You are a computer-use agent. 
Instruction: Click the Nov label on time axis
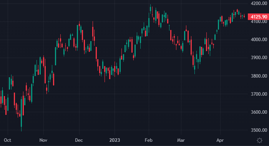click(x=43, y=140)
